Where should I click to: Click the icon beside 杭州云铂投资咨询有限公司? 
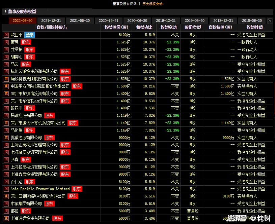click(6, 72)
